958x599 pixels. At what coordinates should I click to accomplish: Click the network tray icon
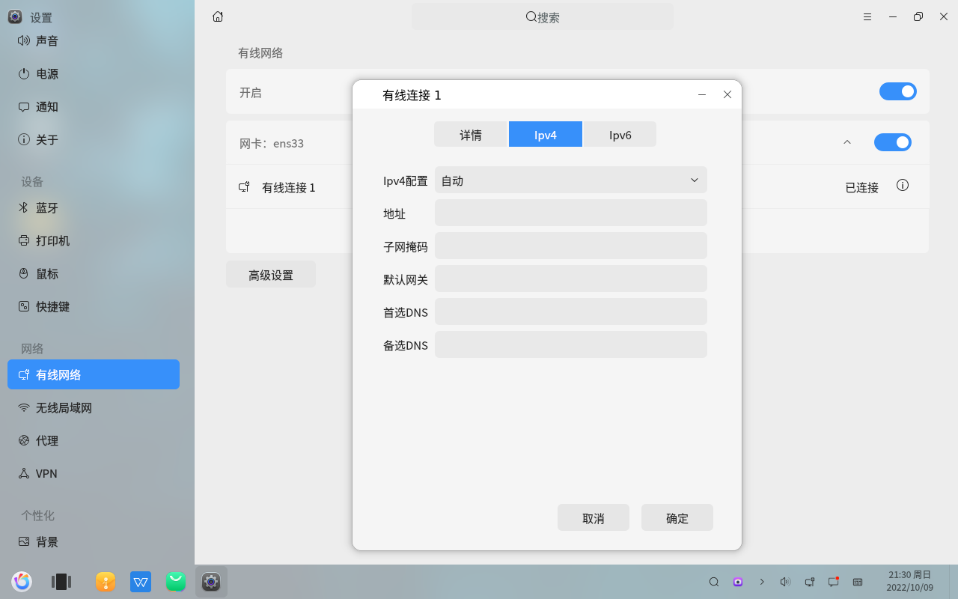point(809,582)
